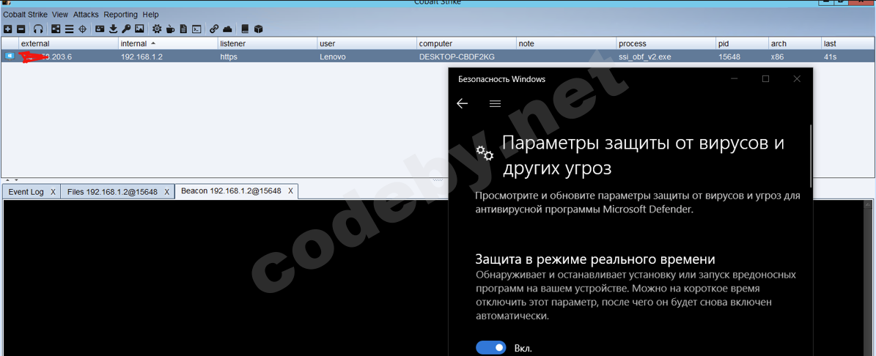Viewport: 876px width, 356px height.
Task: Open Downloaded files arrow icon
Action: 114,29
